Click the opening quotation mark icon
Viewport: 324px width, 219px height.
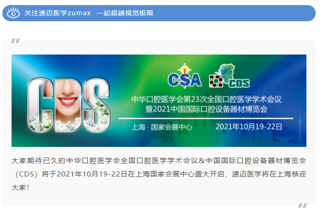pyautogui.click(x=16, y=41)
